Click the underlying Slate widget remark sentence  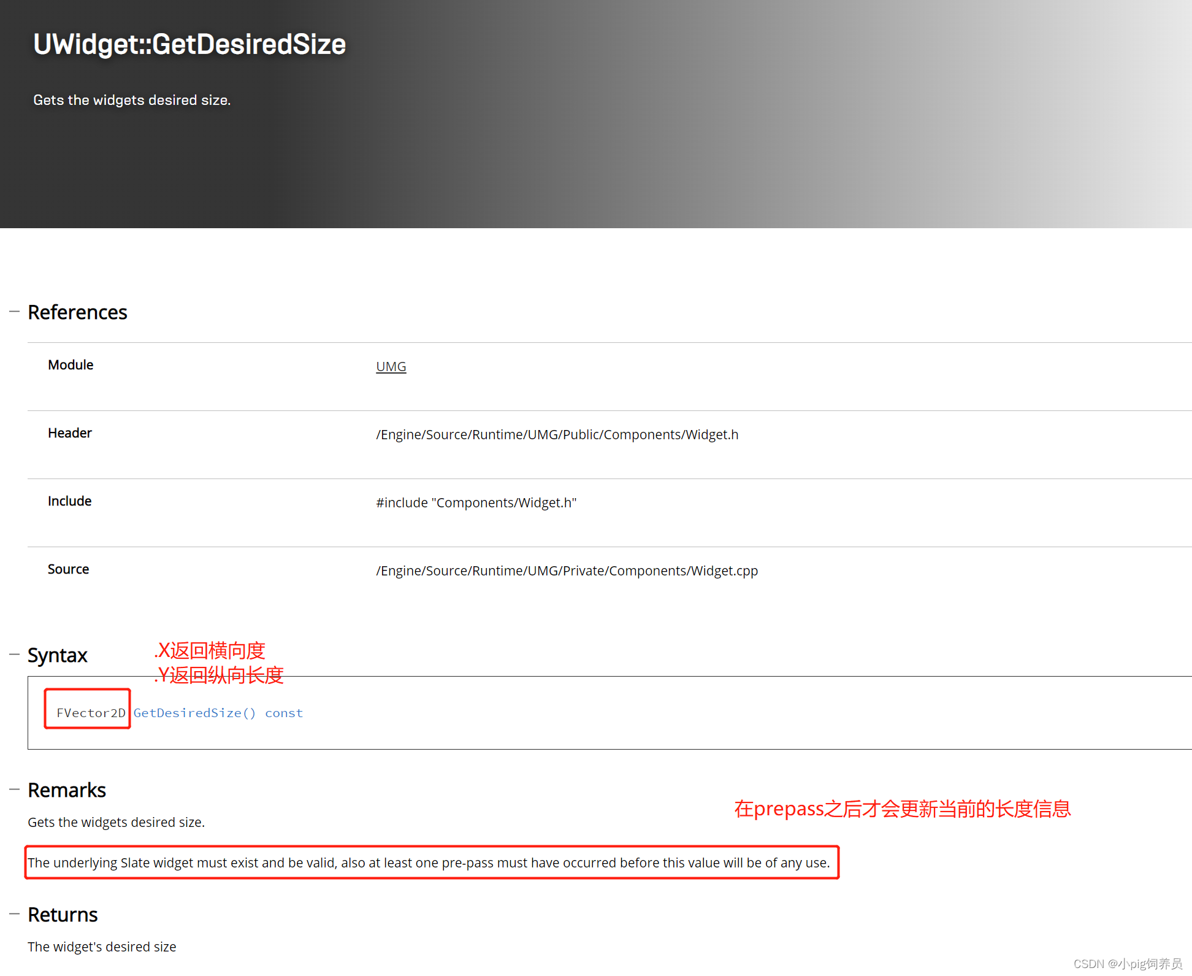point(429,863)
